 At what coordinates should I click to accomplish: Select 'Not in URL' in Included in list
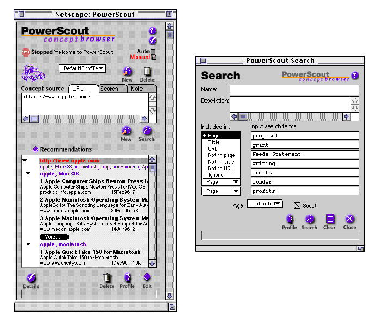[x=221, y=168]
